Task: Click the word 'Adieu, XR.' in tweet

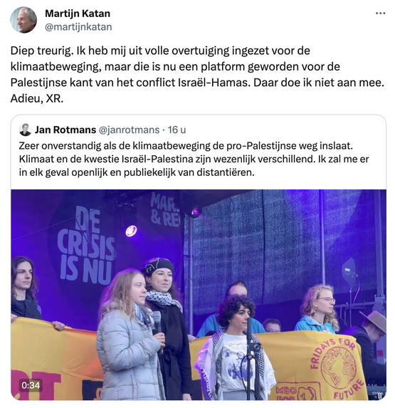Action: (x=37, y=98)
